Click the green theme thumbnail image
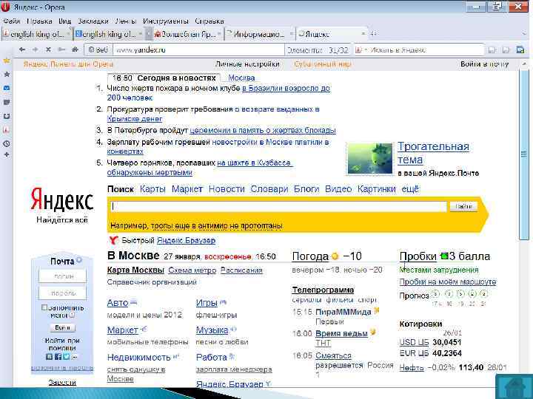This screenshot has width=533, height=399. click(369, 159)
